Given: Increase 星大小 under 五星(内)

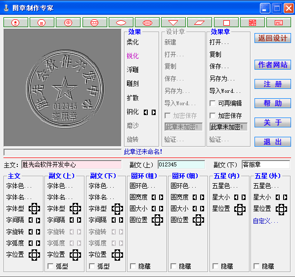Looking at the screenshot, I should [244, 198].
